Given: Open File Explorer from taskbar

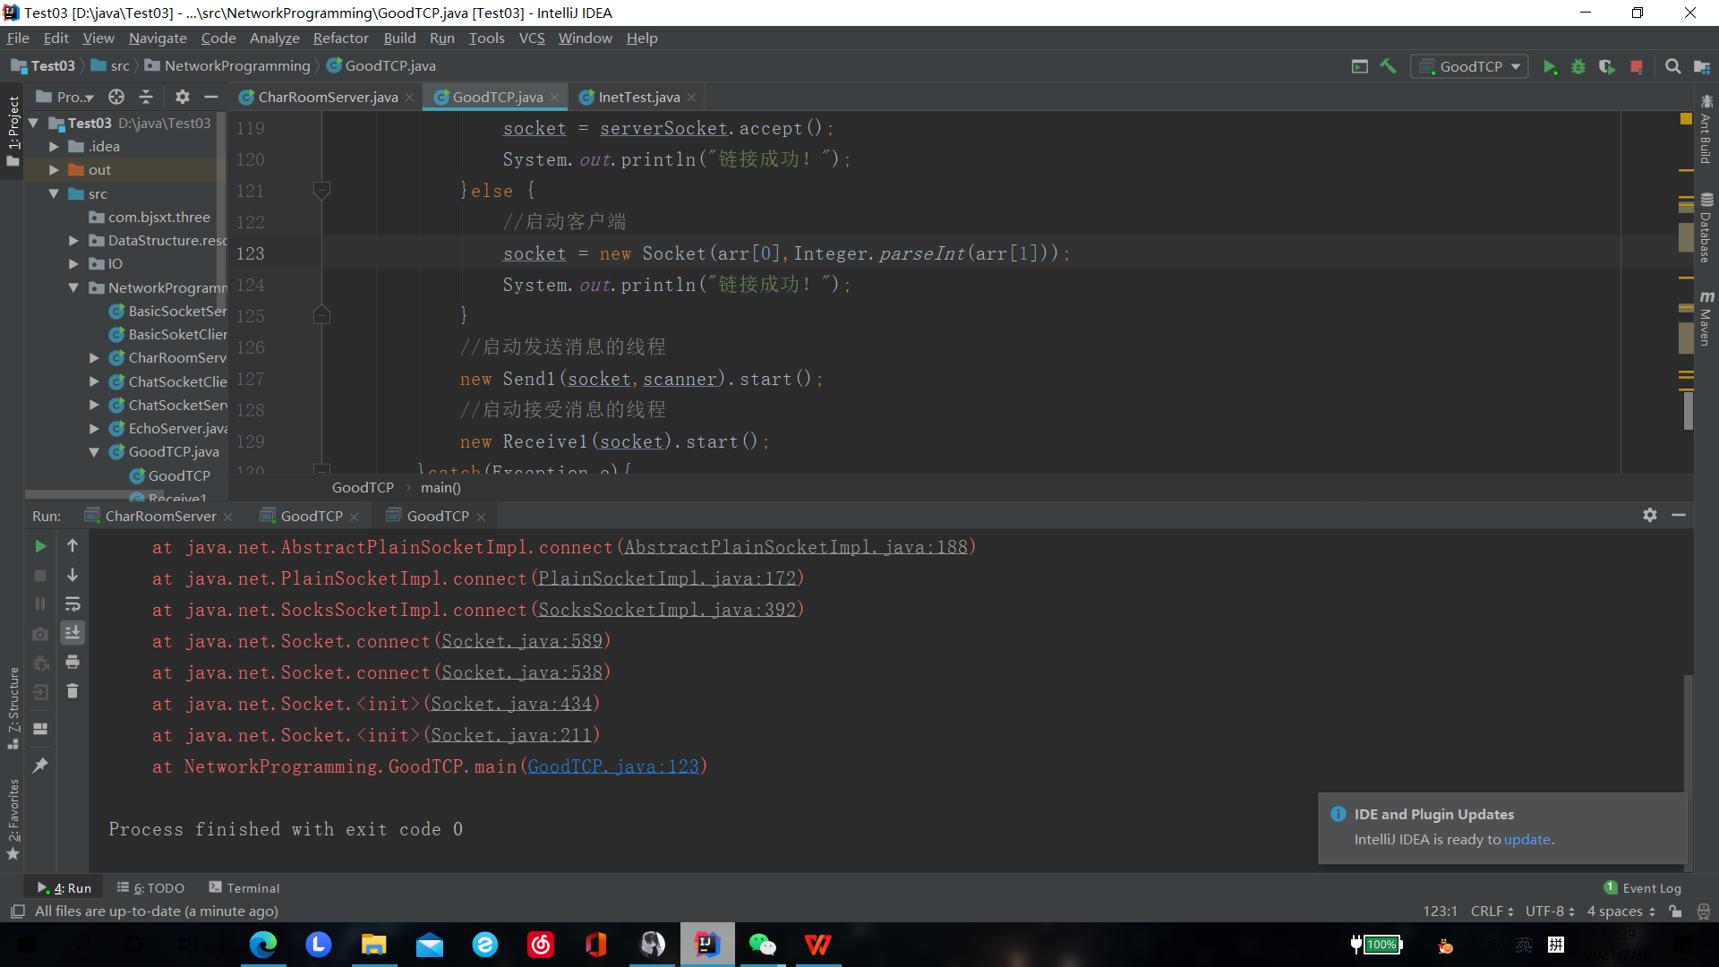Looking at the screenshot, I should click(x=373, y=945).
